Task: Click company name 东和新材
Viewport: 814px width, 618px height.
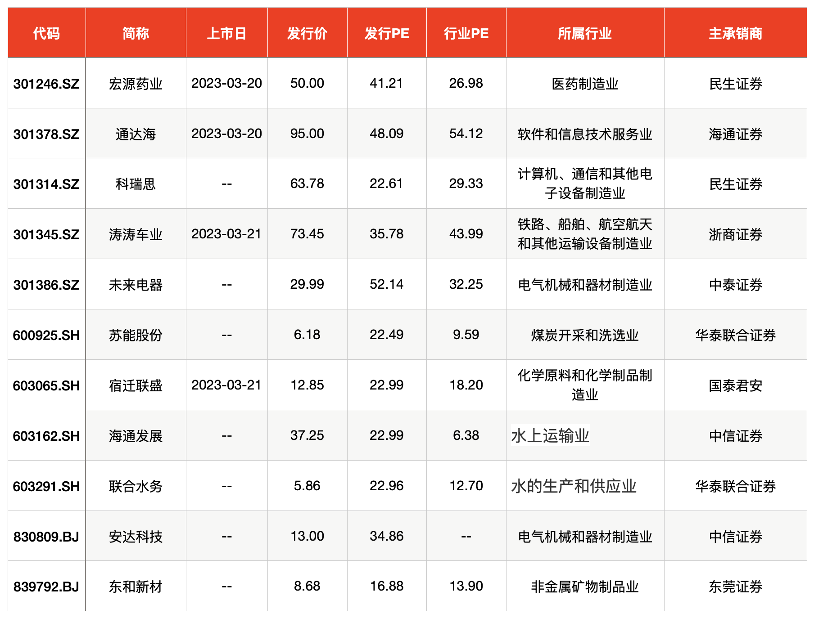Action: (136, 587)
